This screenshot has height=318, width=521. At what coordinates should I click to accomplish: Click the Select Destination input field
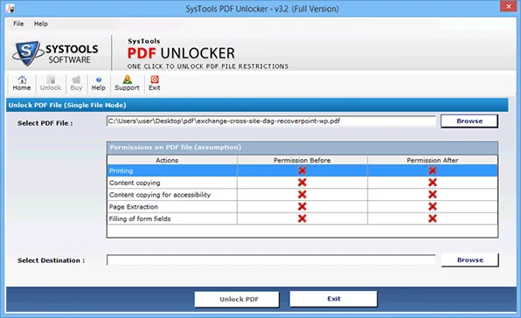pos(271,260)
